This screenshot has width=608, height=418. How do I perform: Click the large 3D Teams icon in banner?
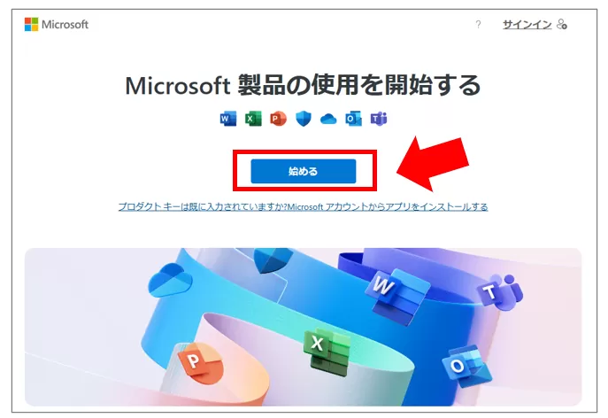tap(500, 292)
